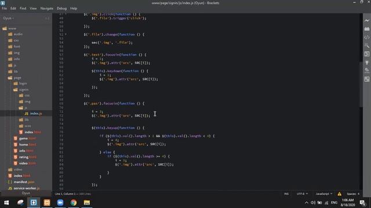This screenshot has height=208, width=371.
Task: Open the Extension Manager brick icon
Action: 367,29
